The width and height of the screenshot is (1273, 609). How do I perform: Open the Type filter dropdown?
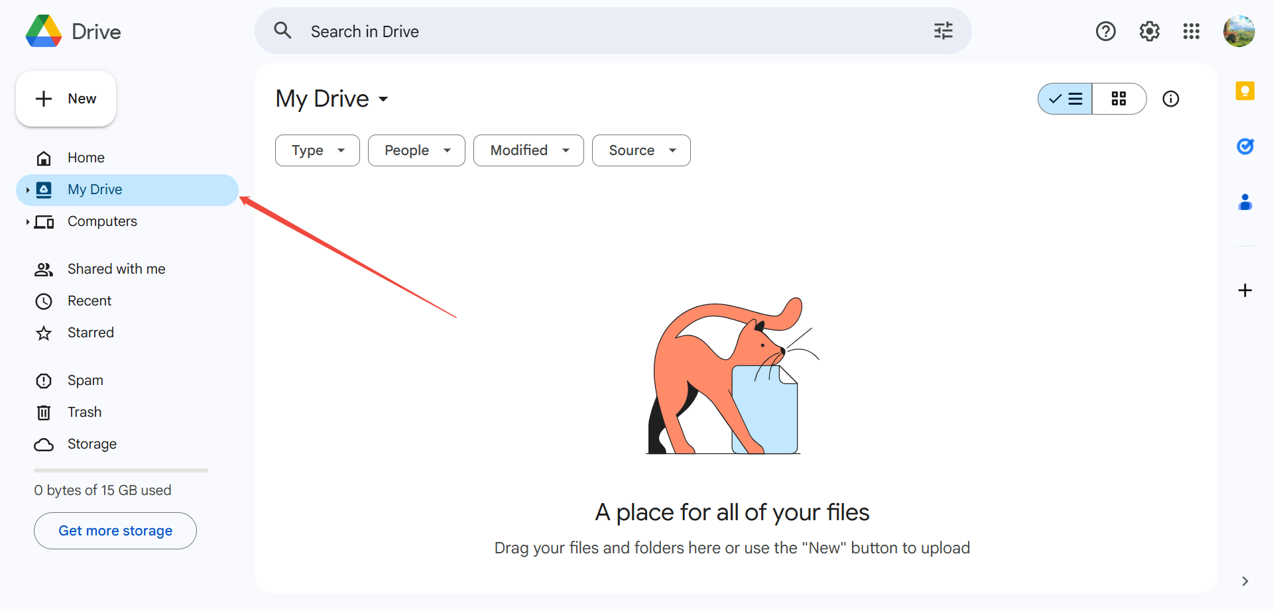point(318,150)
